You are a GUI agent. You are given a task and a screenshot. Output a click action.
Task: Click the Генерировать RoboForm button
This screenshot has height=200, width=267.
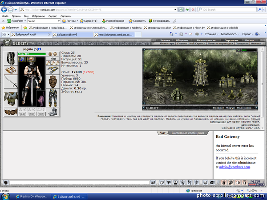click(x=159, y=21)
